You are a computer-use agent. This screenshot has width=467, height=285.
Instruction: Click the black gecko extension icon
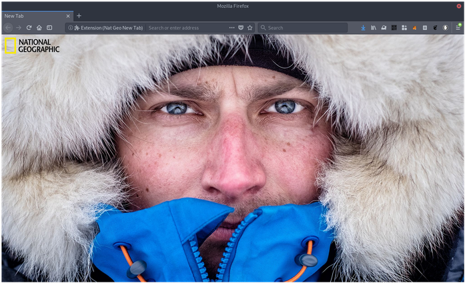tap(435, 28)
